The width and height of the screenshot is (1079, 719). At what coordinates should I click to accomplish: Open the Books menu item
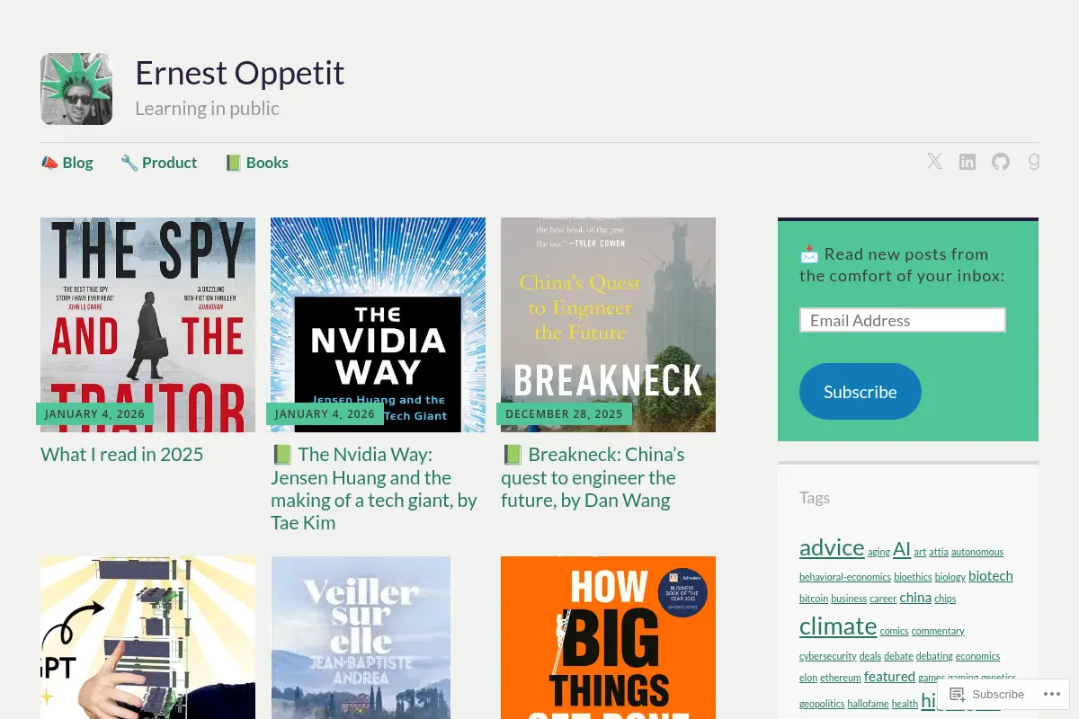point(257,163)
